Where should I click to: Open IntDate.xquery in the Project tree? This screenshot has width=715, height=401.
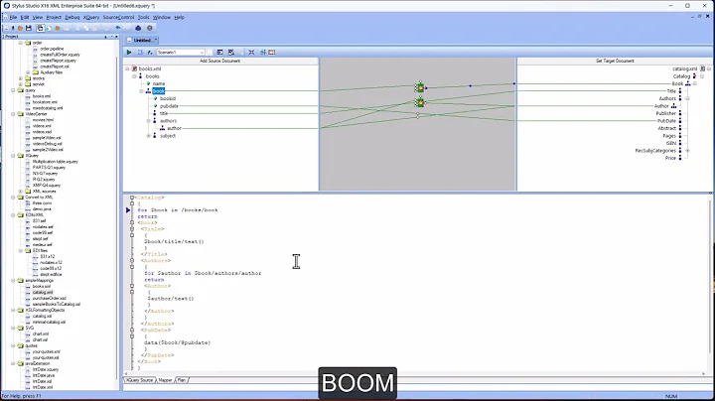46,369
